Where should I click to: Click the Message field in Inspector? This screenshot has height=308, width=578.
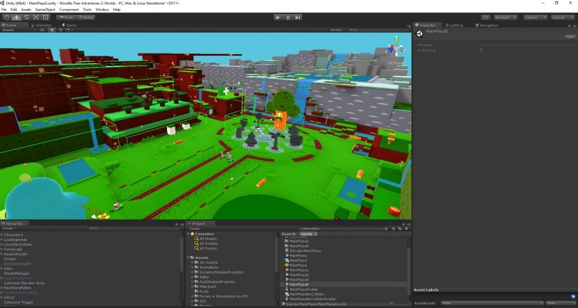pos(527,45)
